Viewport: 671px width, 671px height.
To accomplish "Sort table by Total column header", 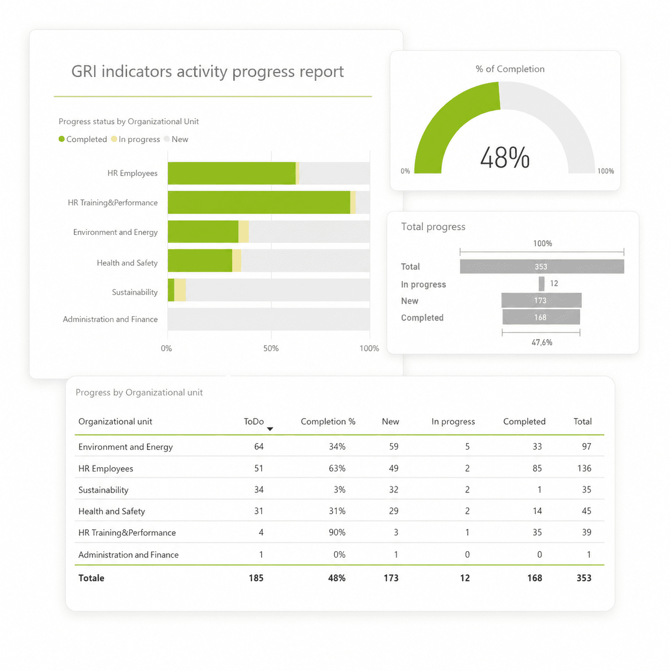I will (583, 422).
